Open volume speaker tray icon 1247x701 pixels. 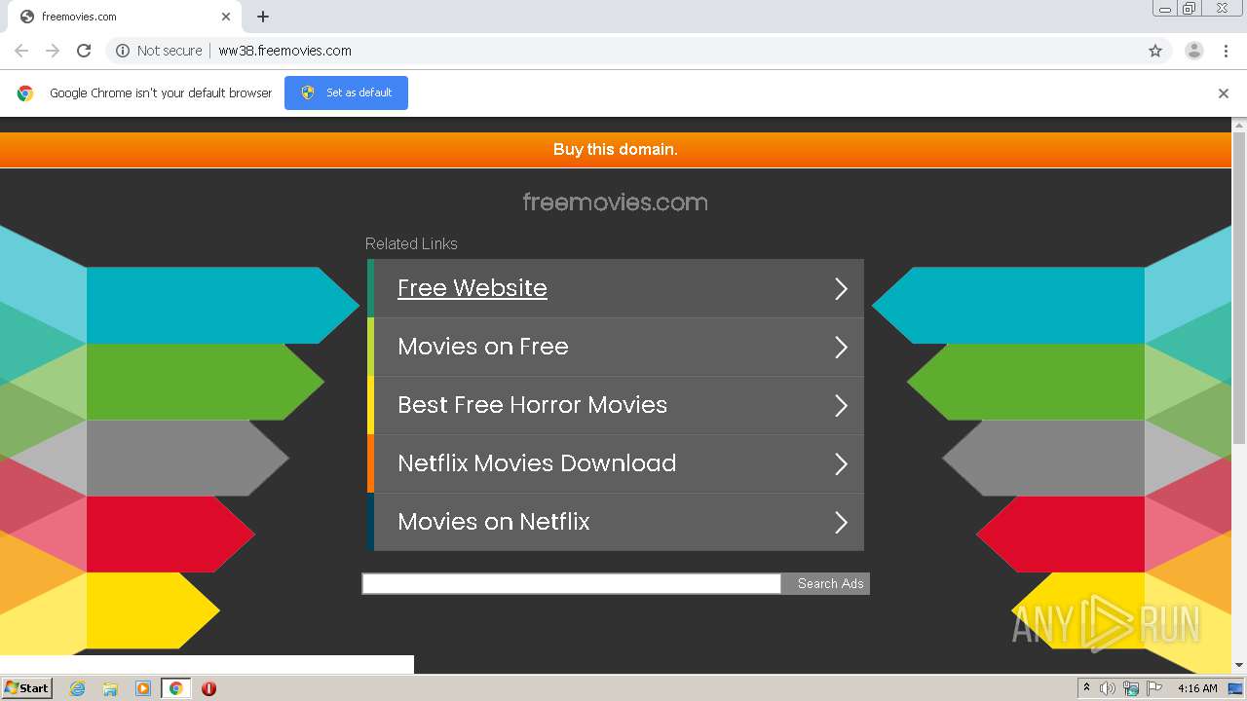click(x=1108, y=688)
